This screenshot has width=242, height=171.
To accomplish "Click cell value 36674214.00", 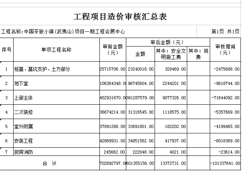I will coord(113,112).
